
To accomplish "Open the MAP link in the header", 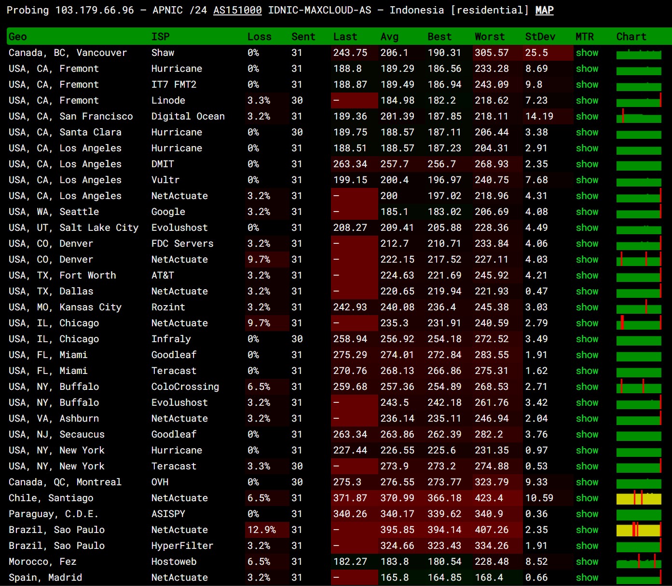I will 544,10.
